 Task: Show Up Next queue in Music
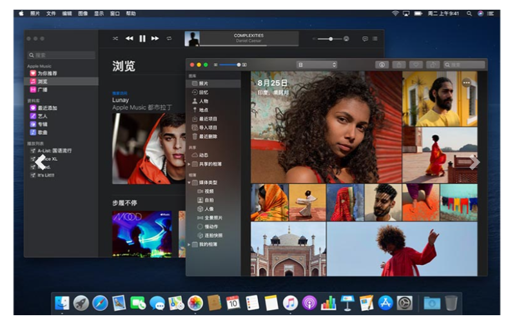[375, 39]
